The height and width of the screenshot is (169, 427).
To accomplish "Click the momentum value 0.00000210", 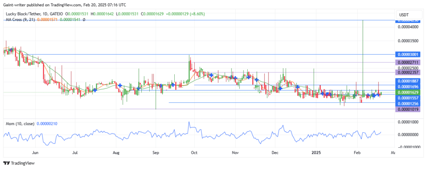I will point(47,124).
